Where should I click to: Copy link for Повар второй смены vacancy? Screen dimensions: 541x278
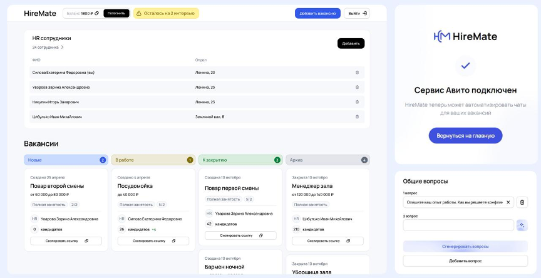66,241
